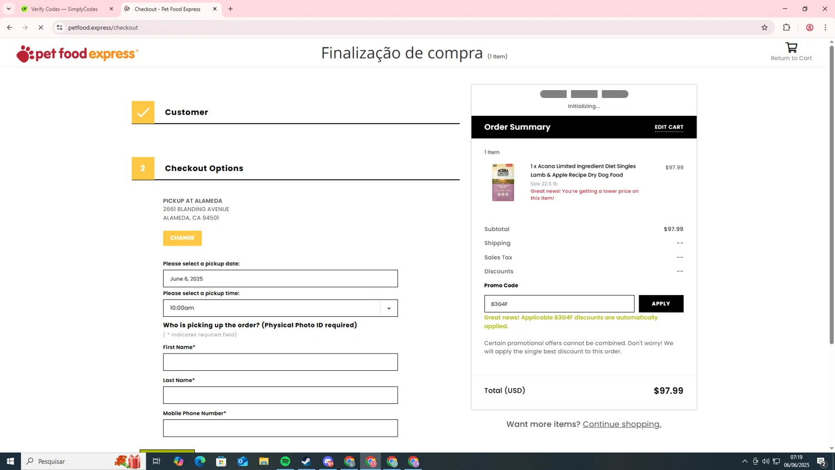Viewport: 835px width, 470px height.
Task: Click the PICKUP AT ALAMEDA address text
Action: (196, 209)
